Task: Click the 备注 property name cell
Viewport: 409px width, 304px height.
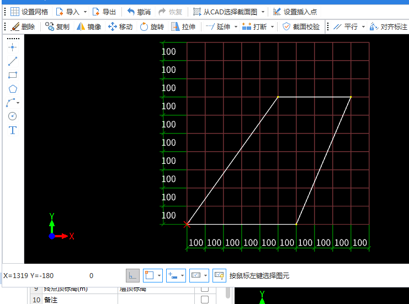Action: pyautogui.click(x=80, y=300)
